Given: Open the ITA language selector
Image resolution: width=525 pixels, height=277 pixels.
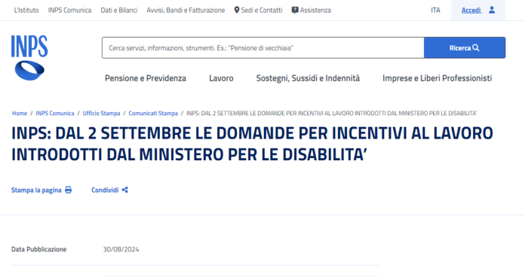Looking at the screenshot, I should click(x=435, y=11).
